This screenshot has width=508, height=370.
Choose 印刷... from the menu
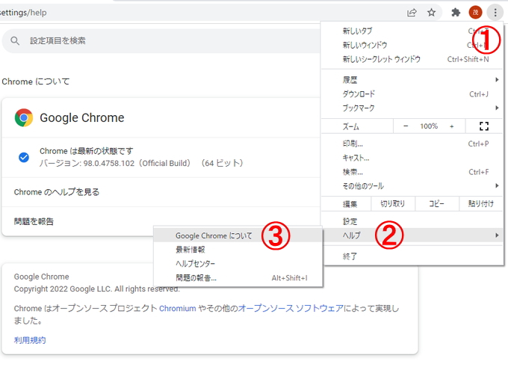[412, 144]
